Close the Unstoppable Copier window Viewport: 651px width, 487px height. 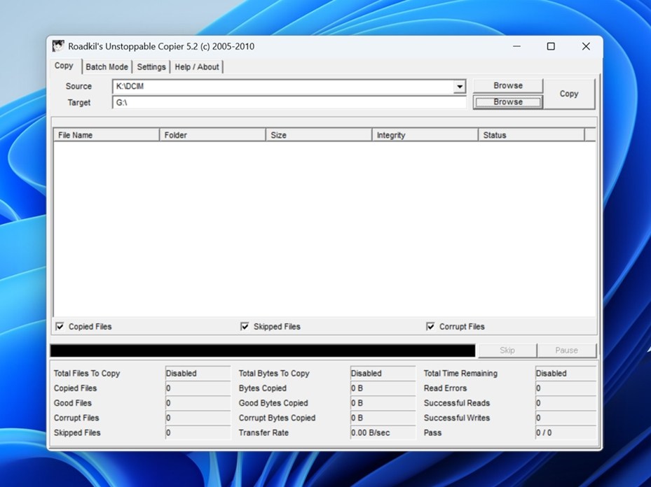point(586,46)
